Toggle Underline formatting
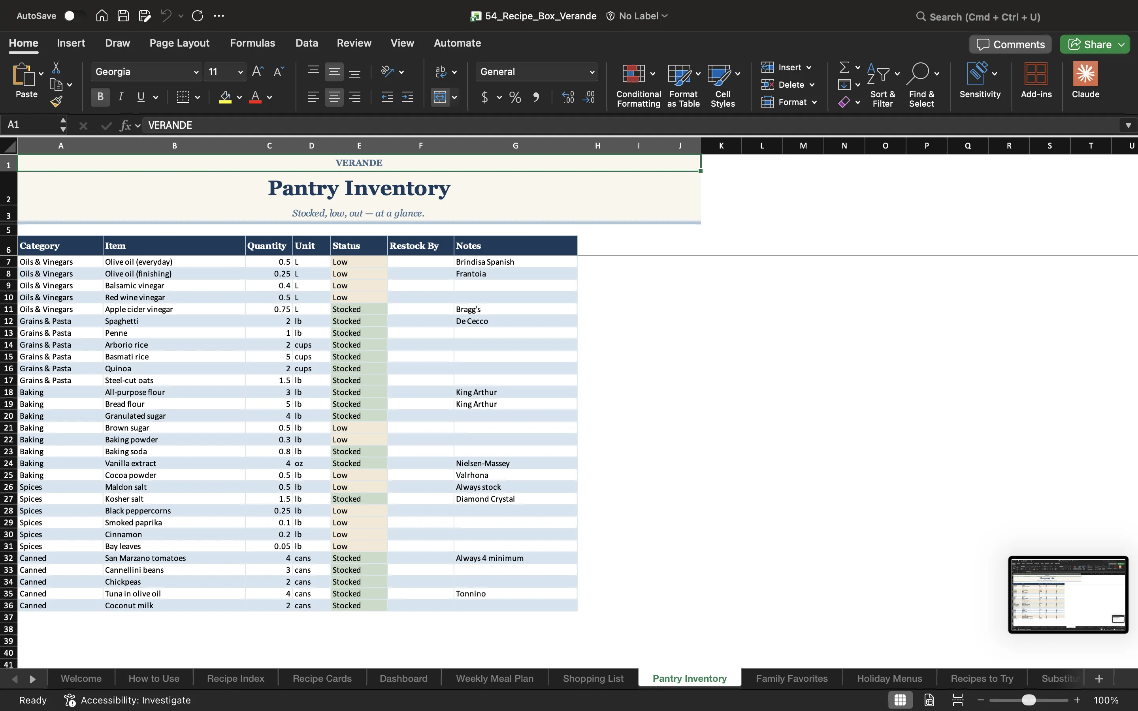The image size is (1138, 711). click(141, 97)
